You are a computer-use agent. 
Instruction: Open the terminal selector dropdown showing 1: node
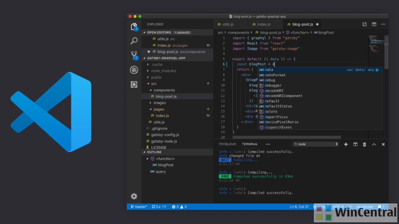coord(315,144)
